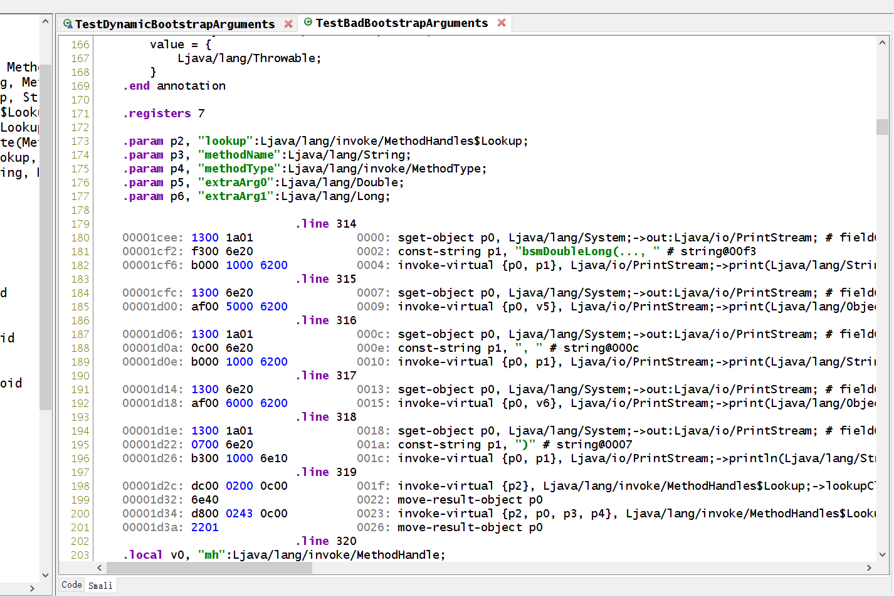Viewport: 894px width, 597px height.
Task: Click the '.end' keyword before annotation
Action: tap(136, 86)
